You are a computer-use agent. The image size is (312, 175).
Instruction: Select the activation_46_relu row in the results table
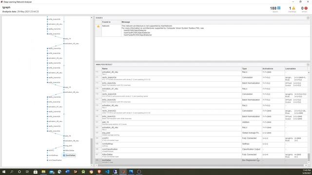point(201,73)
